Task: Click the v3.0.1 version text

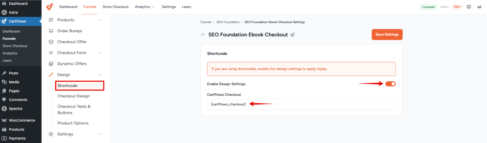Action: click(x=444, y=7)
